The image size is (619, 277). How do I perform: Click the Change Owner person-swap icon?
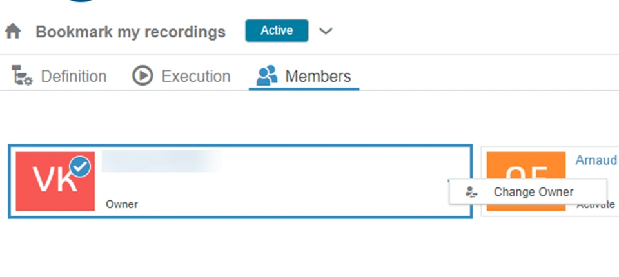[471, 192]
